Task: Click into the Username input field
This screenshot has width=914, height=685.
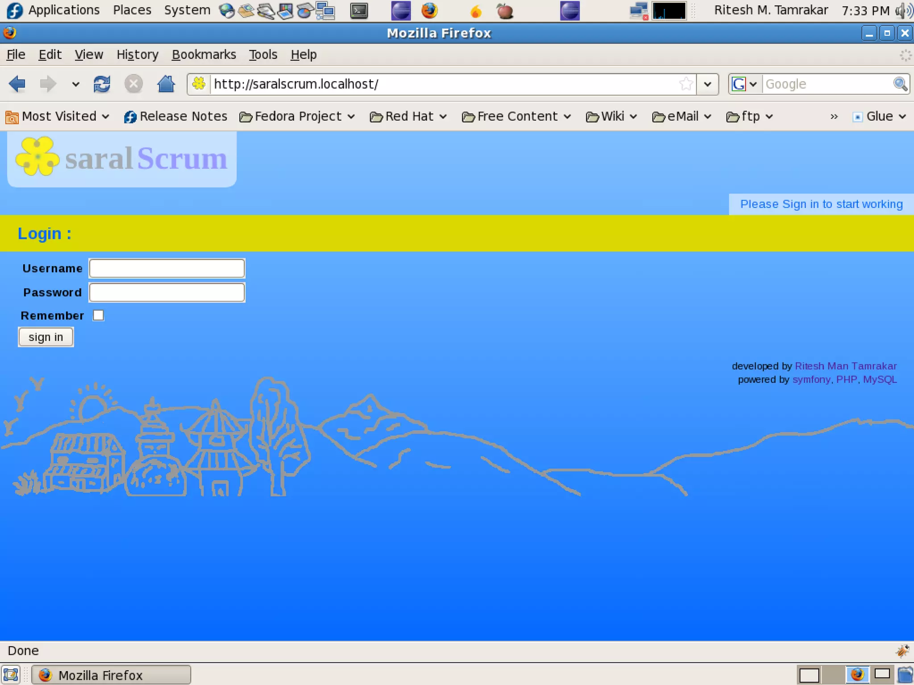Action: tap(167, 268)
